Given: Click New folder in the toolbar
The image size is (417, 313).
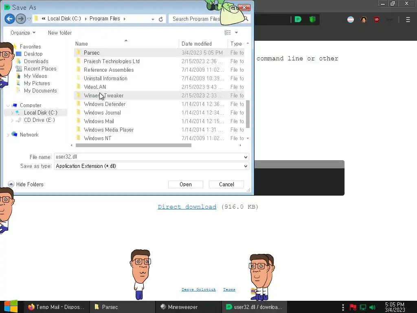Looking at the screenshot, I should click(x=60, y=33).
